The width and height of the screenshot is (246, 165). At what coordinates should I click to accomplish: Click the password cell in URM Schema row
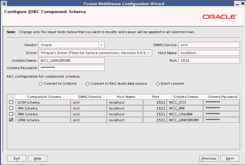click(221, 120)
